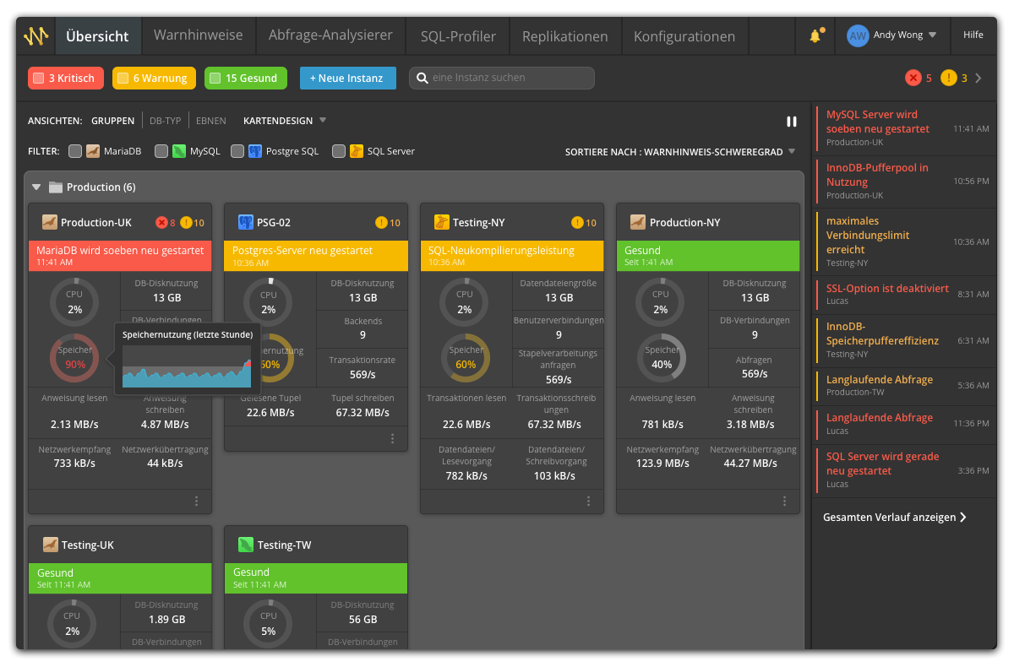Click the Gesamten Verlauf anzeigen chevron

pos(962,518)
